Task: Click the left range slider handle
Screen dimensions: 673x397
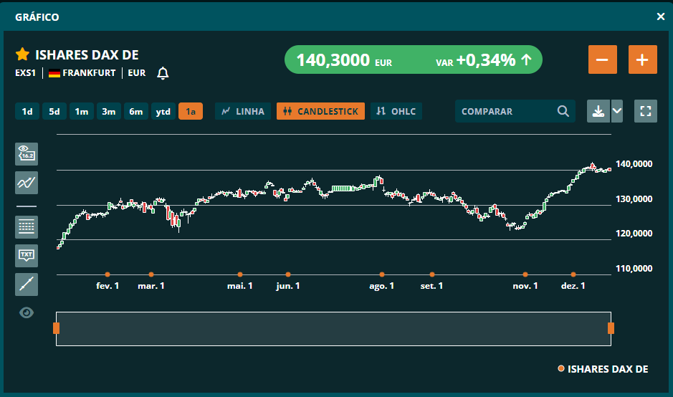Action: (x=56, y=328)
